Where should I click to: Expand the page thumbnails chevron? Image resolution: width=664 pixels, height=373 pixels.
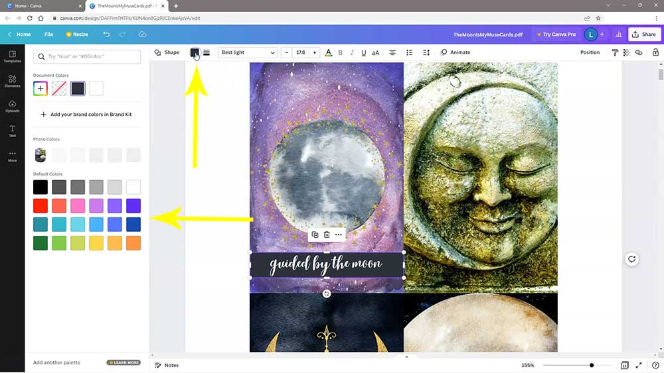pos(406,357)
